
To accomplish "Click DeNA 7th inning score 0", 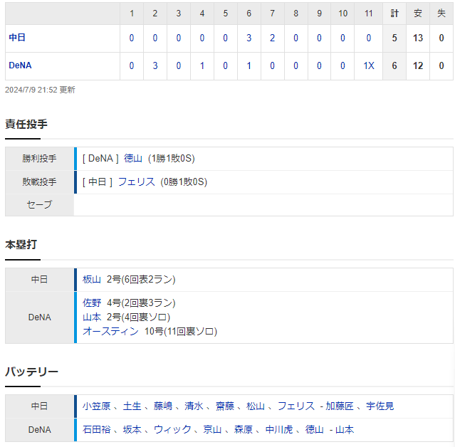I will coord(272,66).
